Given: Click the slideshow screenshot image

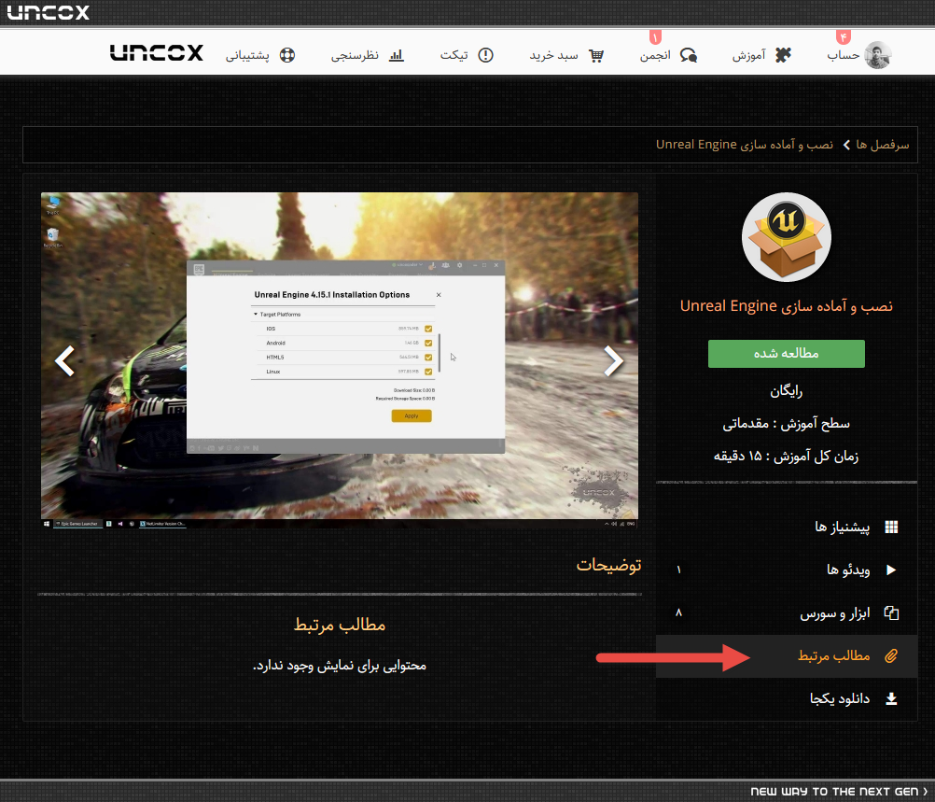Looking at the screenshot, I should (x=340, y=359).
